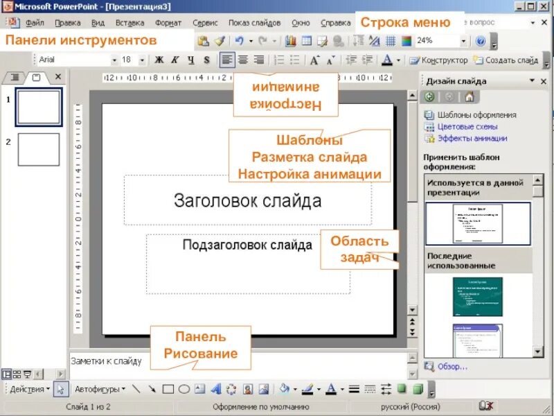The width and height of the screenshot is (554, 416).
Task: Click the Заголовок слайда placeholder
Action: pyautogui.click(x=247, y=200)
